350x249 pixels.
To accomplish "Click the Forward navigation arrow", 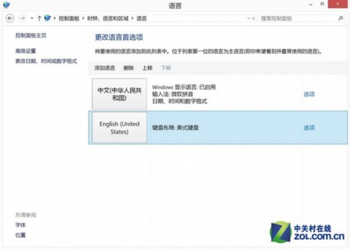I will (x=22, y=18).
